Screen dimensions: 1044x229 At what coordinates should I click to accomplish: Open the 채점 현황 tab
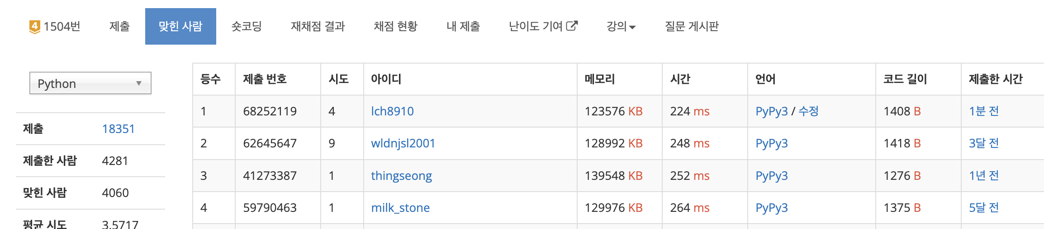(x=395, y=27)
